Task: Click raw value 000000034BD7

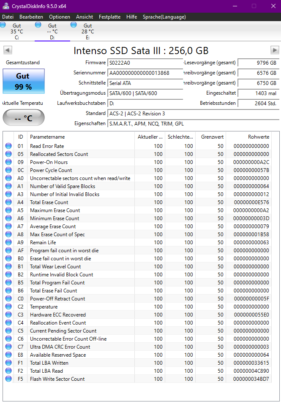Action: coord(251,379)
